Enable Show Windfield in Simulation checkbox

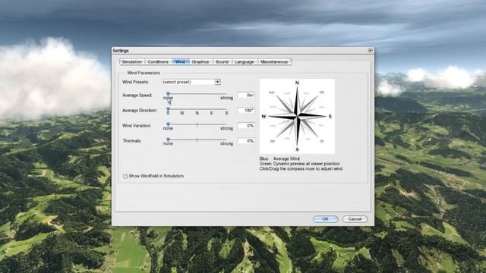[125, 176]
